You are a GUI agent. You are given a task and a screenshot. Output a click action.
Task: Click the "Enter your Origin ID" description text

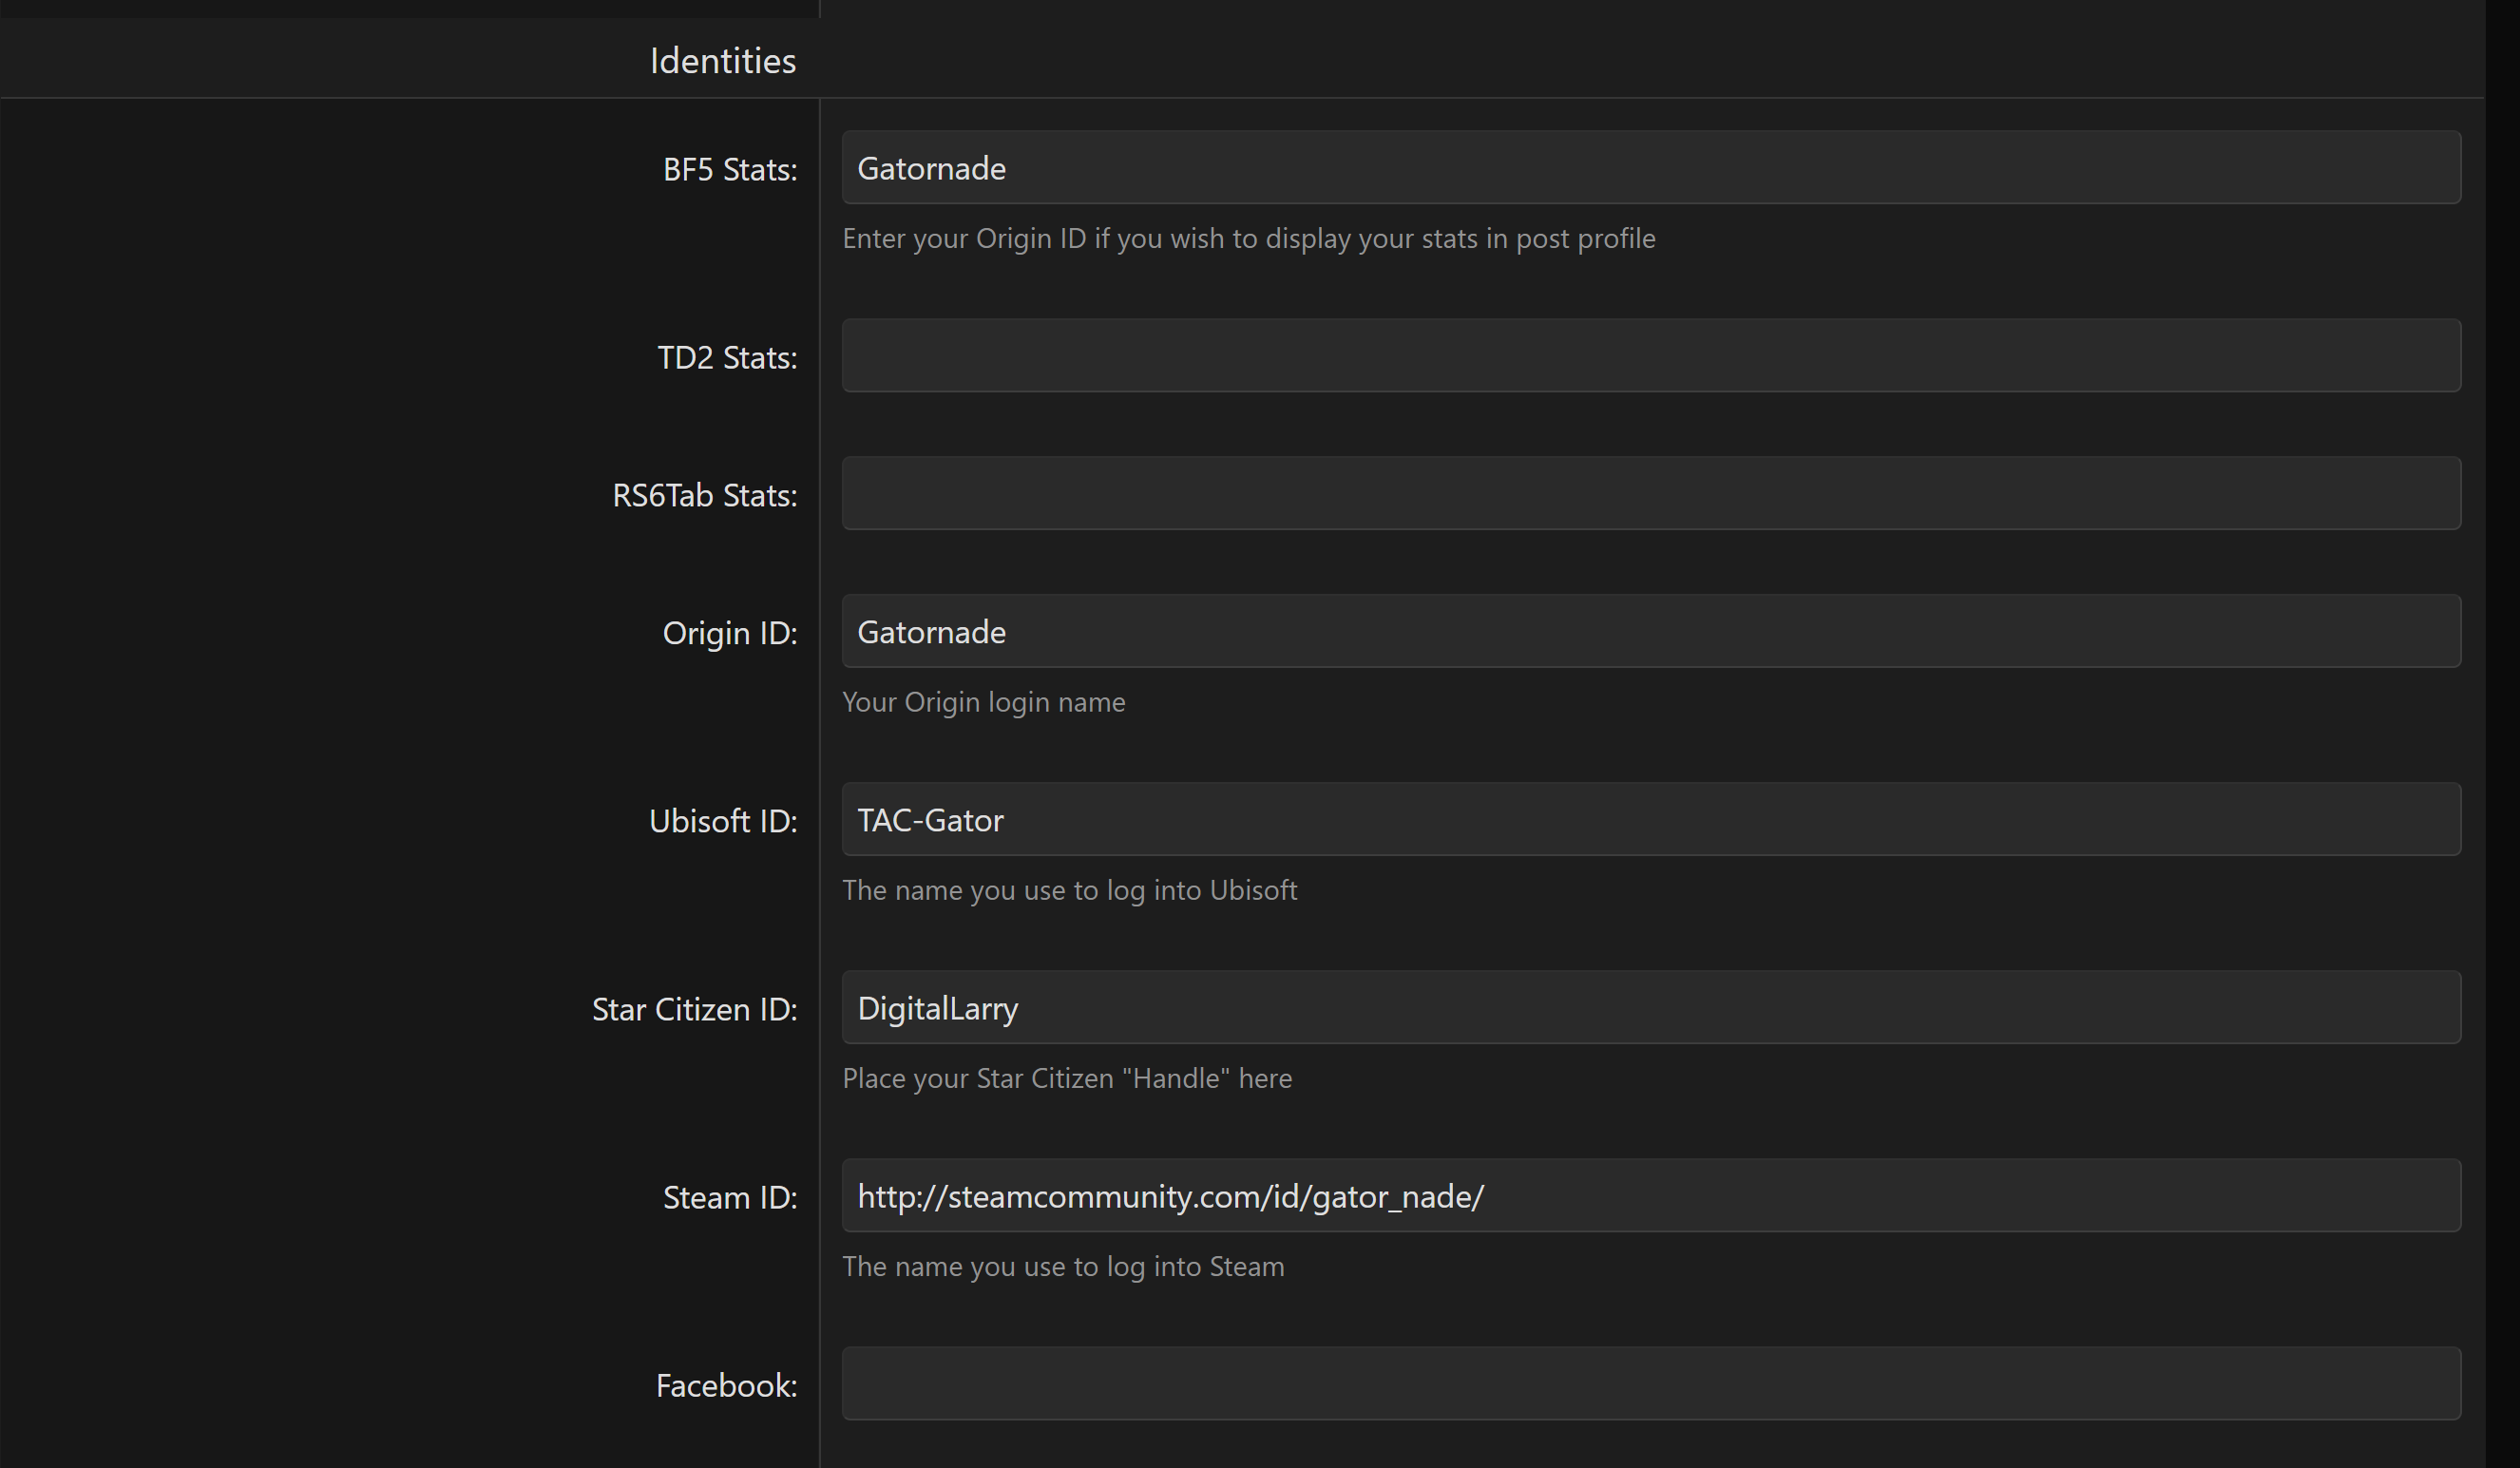tap(1248, 239)
